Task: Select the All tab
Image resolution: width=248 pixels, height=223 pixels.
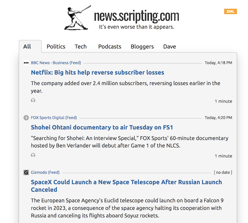Action: (x=30, y=47)
